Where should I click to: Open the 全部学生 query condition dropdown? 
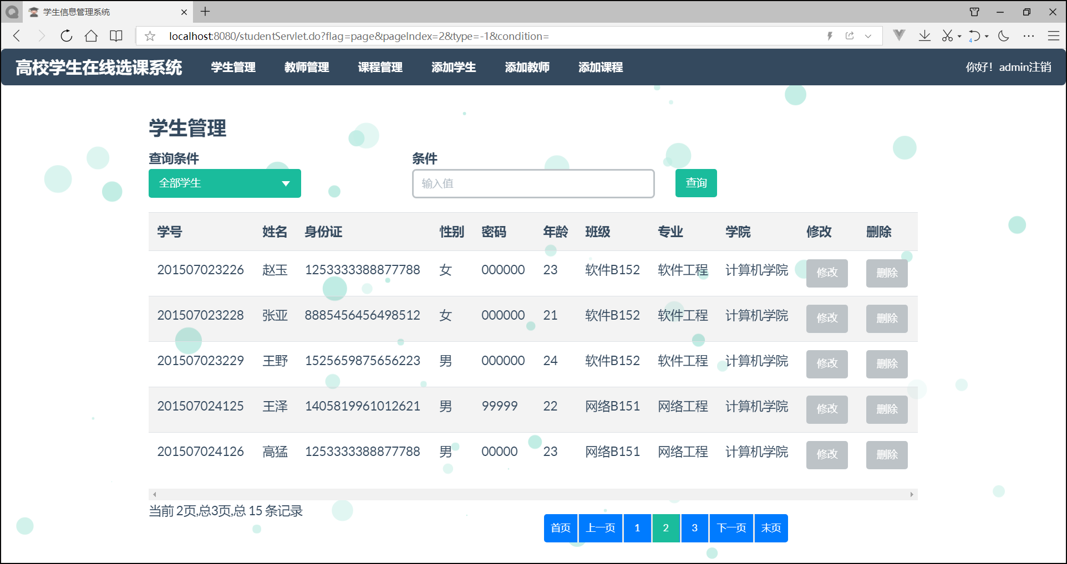click(225, 183)
